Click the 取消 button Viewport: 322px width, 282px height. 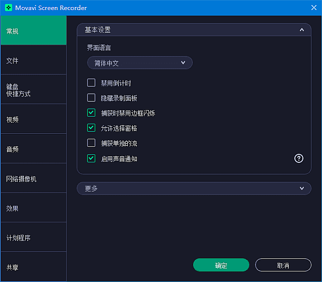[283, 265]
